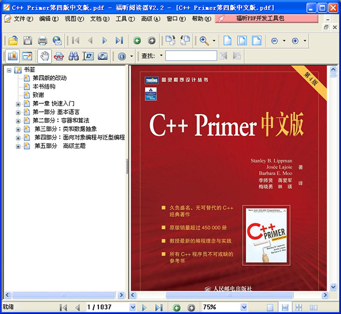The height and width of the screenshot is (314, 341).
Task: Click single page layout icon in status bar
Action: pos(270,308)
